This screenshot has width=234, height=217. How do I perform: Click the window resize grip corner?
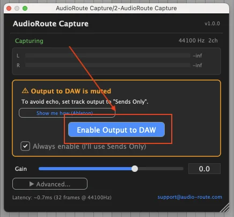point(225,208)
